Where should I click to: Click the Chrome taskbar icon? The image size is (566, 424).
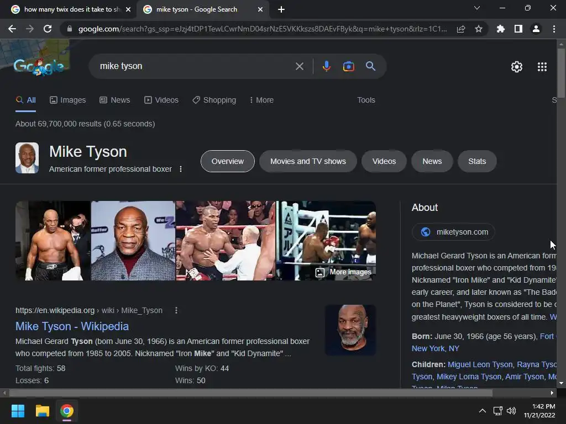tap(67, 411)
